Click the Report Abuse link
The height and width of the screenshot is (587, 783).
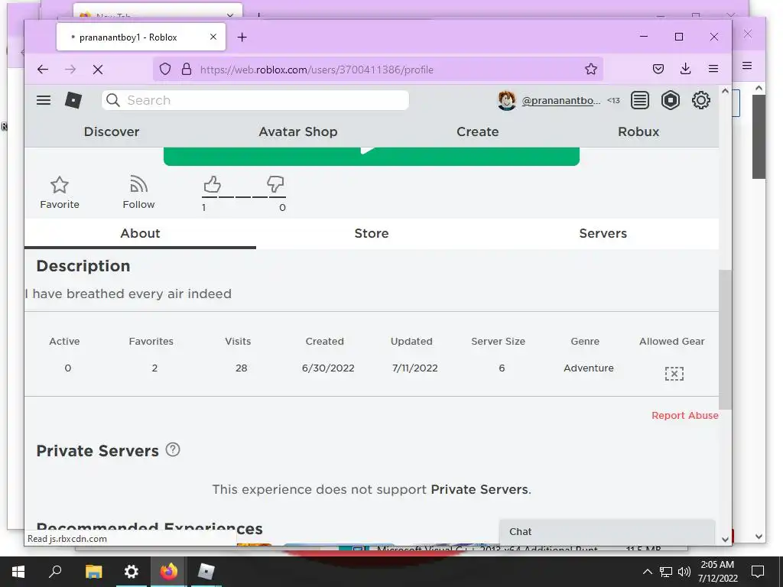pyautogui.click(x=684, y=415)
